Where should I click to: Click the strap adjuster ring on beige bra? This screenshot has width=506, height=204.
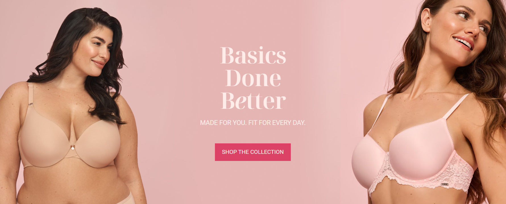(30, 106)
